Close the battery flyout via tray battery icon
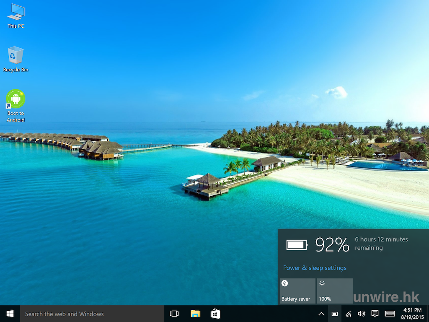Screen dimensions: 429x322 click(335, 314)
